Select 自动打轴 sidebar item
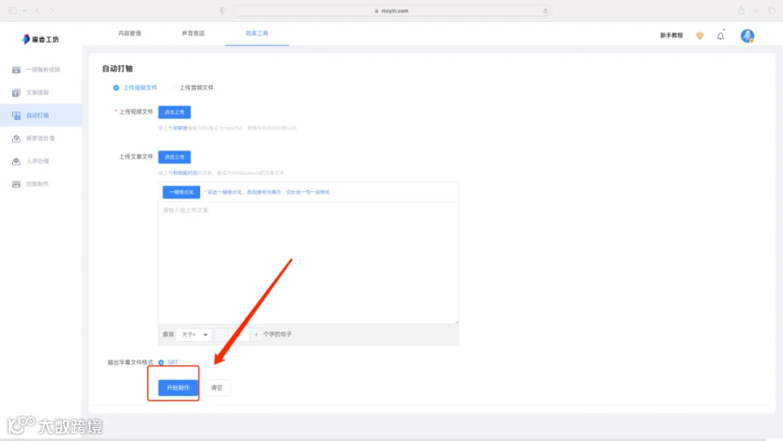This screenshot has width=783, height=441. click(x=40, y=116)
